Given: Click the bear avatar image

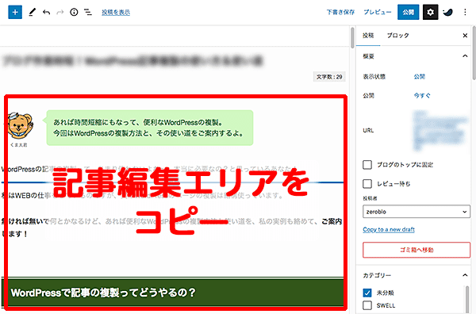Looking at the screenshot, I should click(x=21, y=125).
